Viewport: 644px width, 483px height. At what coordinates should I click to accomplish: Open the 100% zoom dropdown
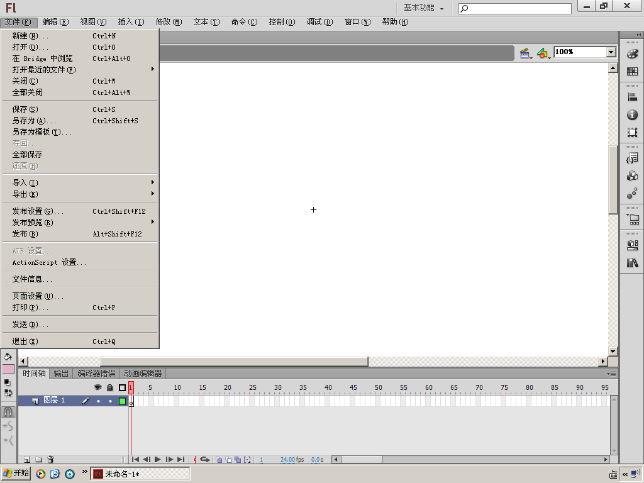(x=611, y=52)
